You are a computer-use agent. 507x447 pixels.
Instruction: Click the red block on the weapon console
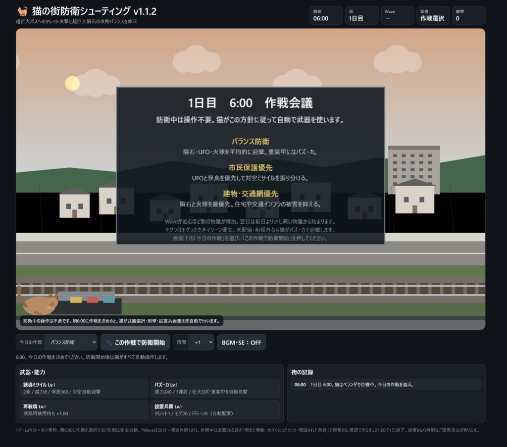click(92, 299)
